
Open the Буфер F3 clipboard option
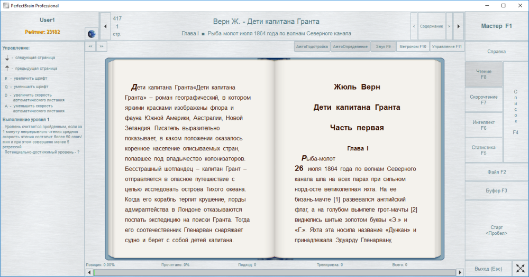[496, 190]
